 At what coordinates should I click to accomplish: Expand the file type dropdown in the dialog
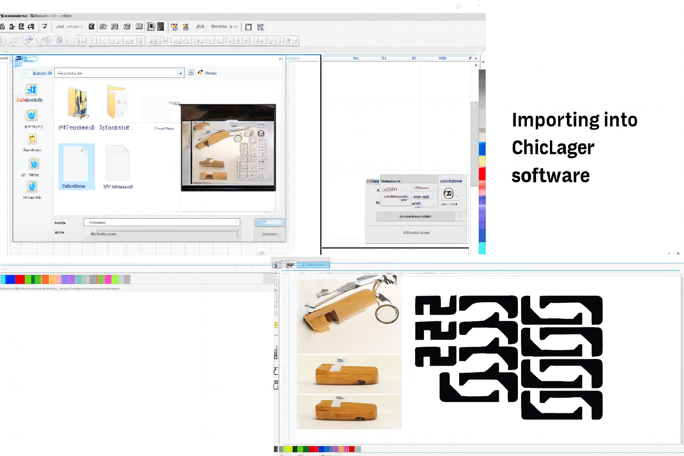tap(237, 234)
